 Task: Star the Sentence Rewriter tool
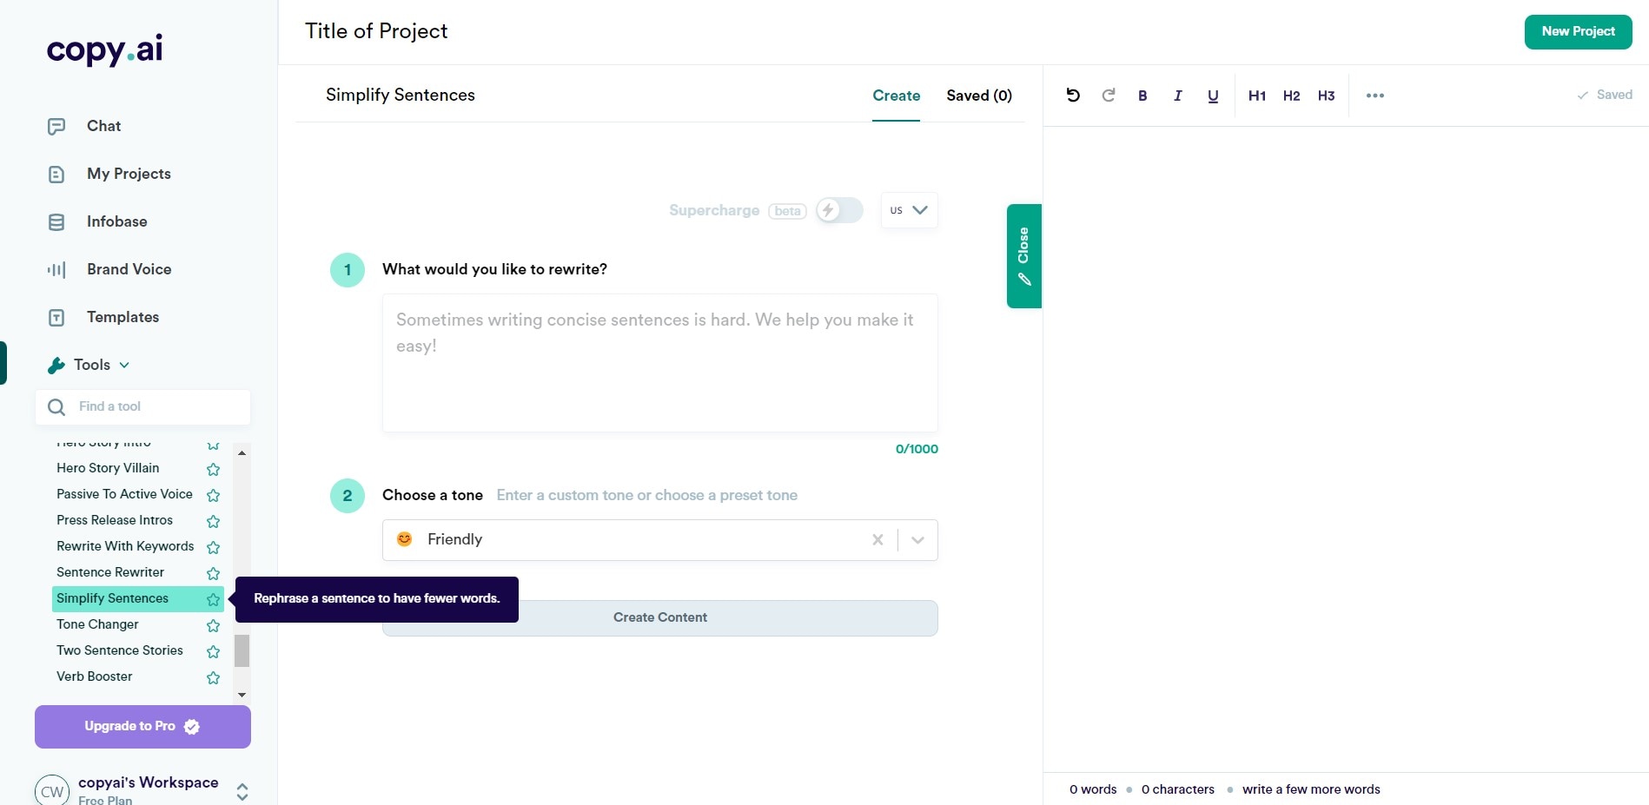(x=213, y=573)
